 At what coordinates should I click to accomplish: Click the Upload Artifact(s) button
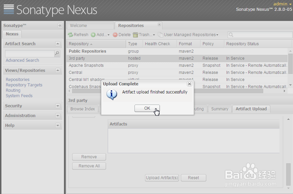click(x=162, y=178)
